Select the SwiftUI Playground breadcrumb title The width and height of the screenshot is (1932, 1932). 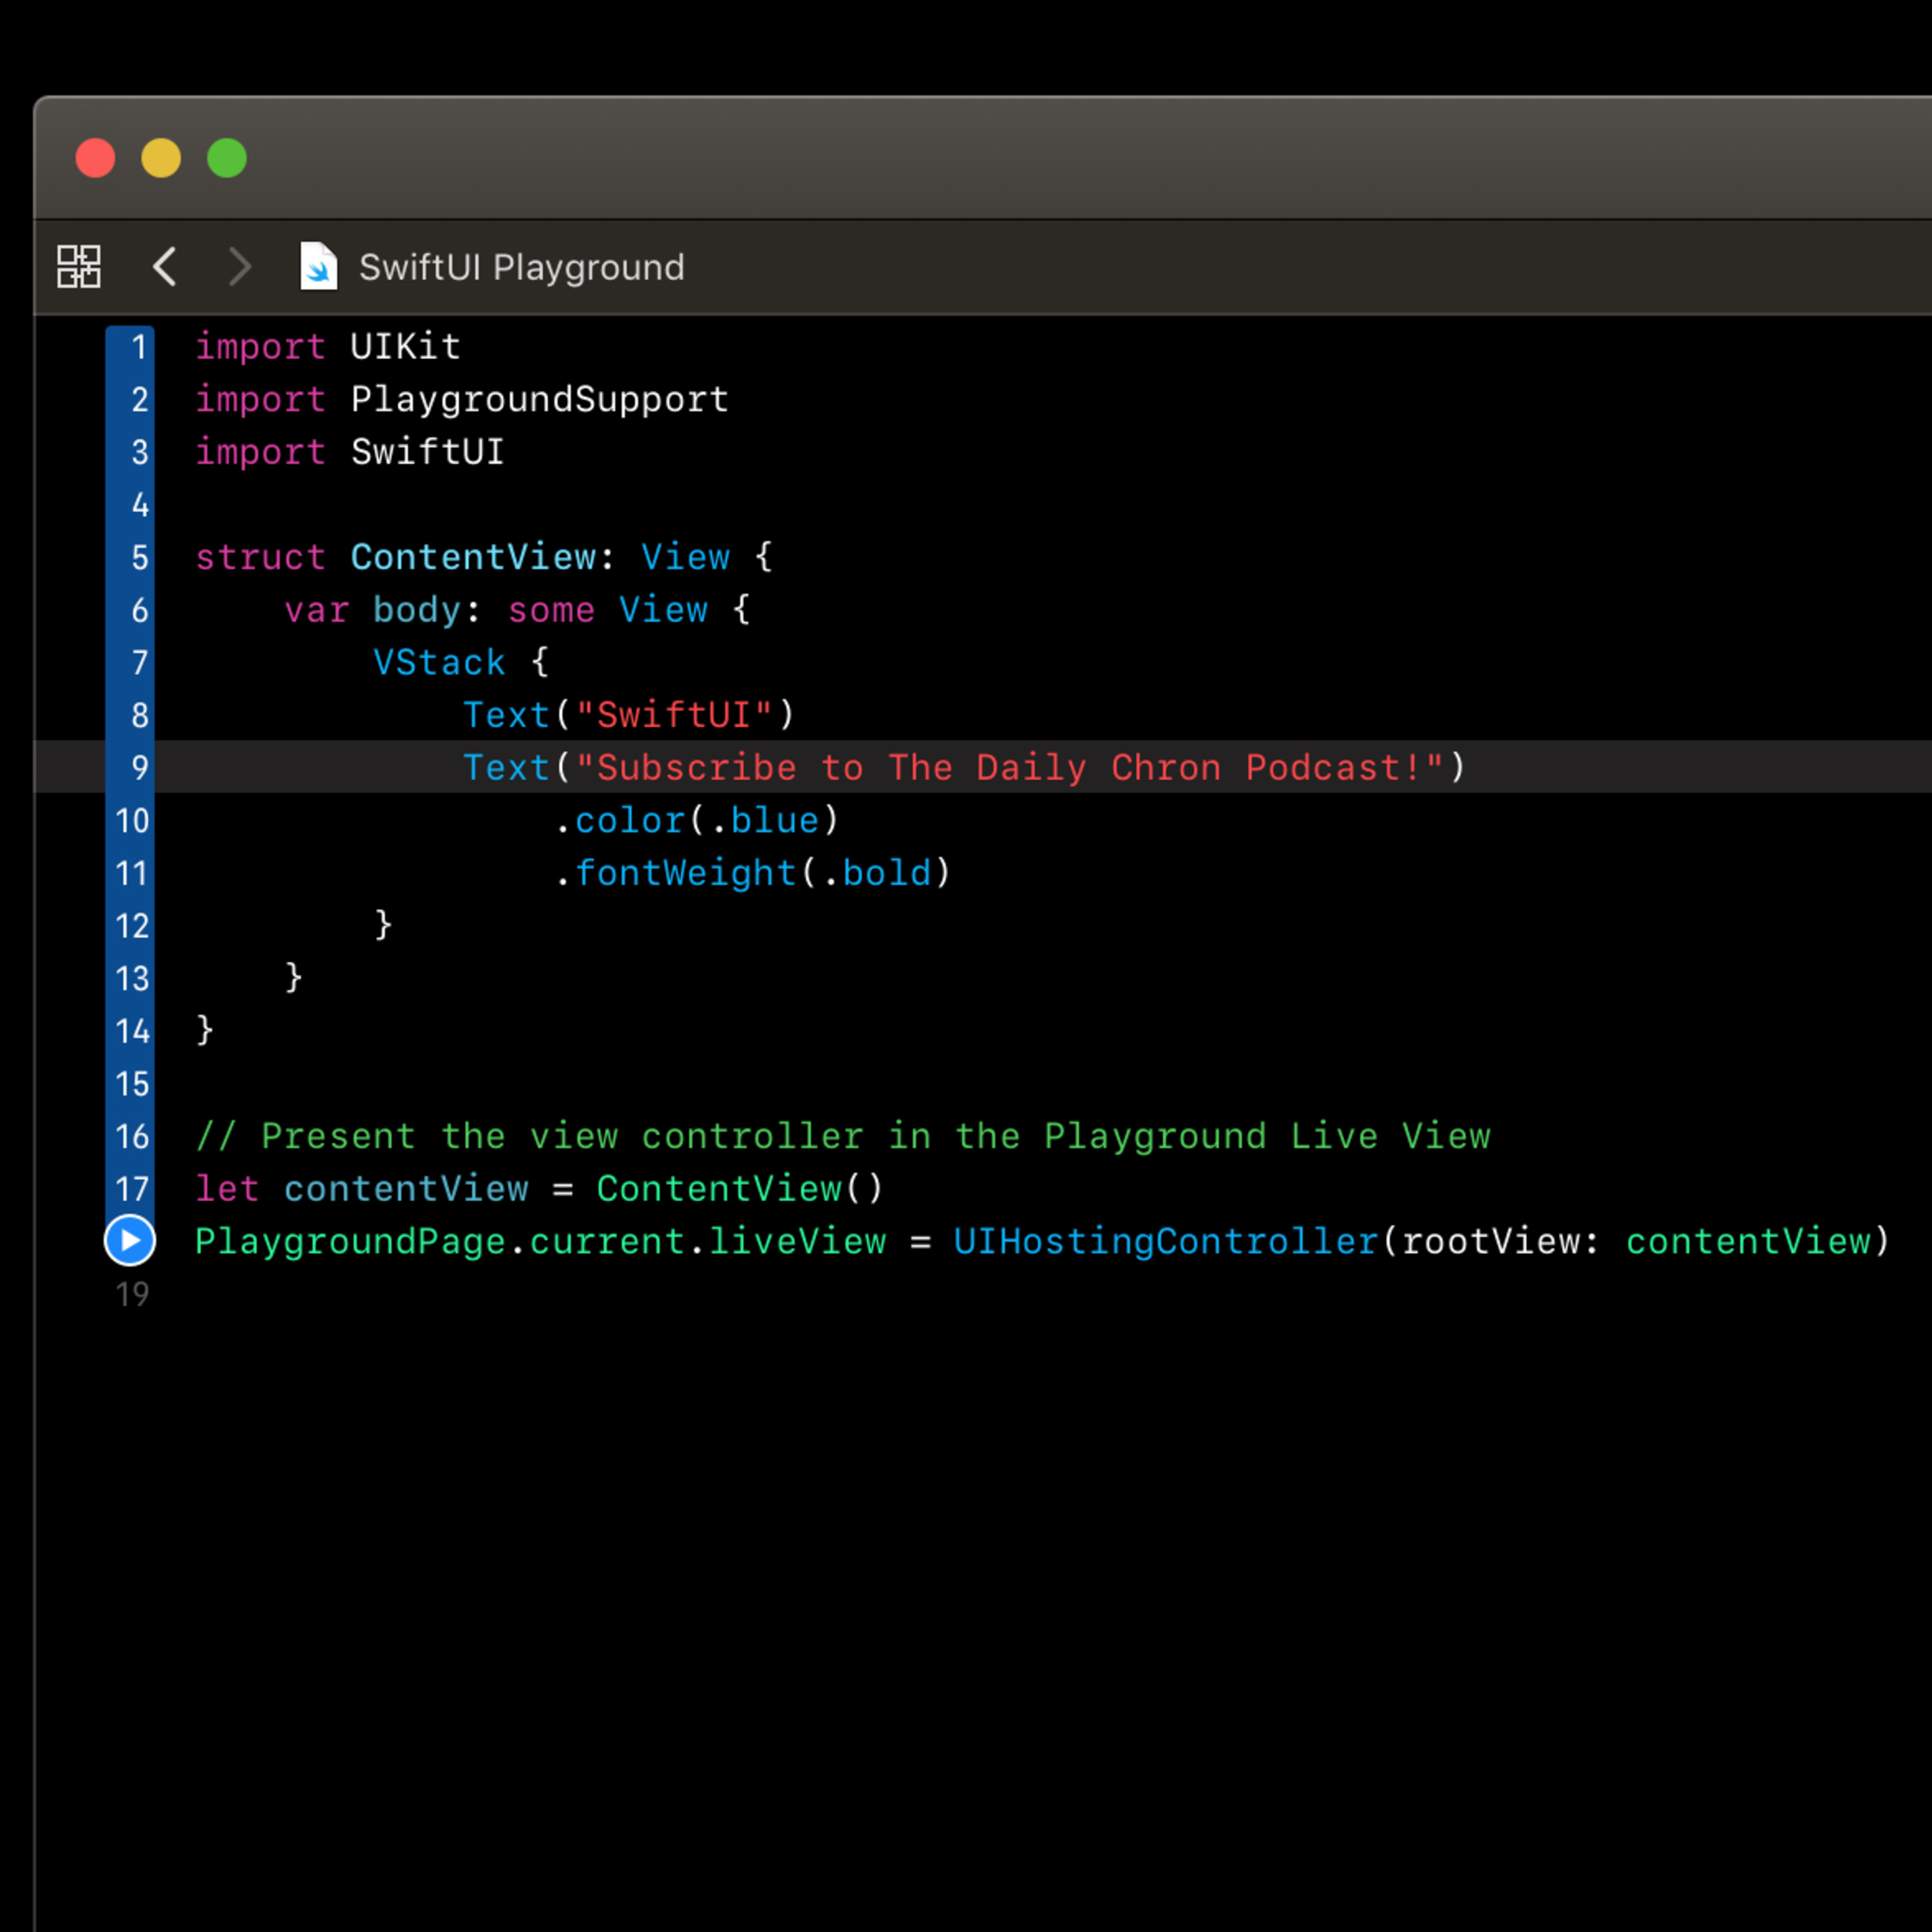click(521, 267)
